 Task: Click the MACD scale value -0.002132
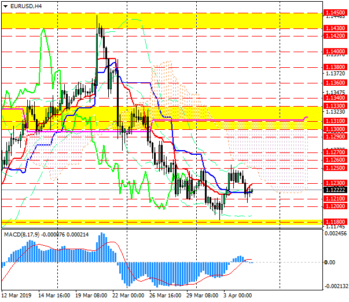pos(336,286)
